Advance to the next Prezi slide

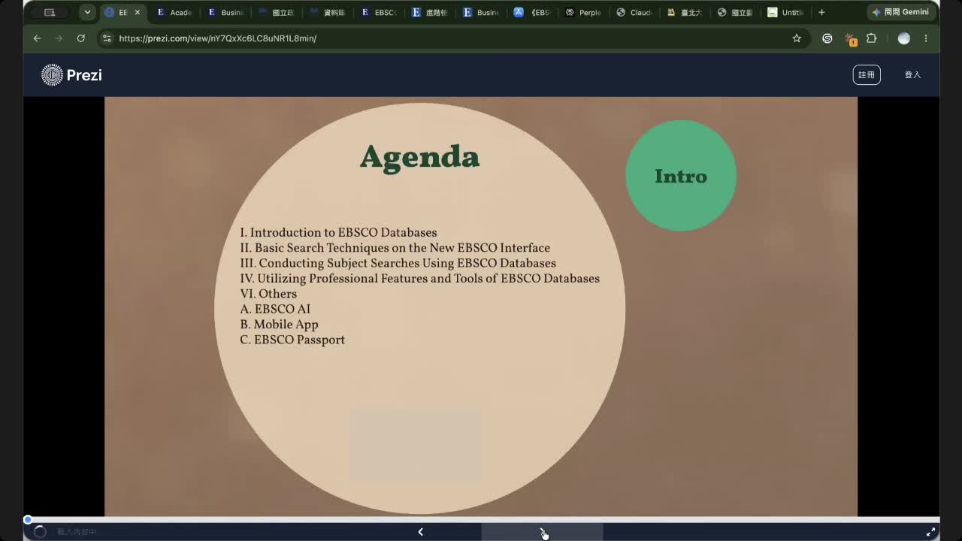542,532
